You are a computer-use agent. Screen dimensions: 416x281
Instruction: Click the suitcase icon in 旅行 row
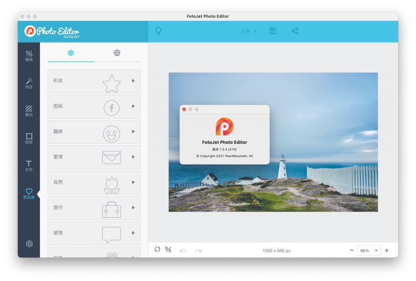tap(111, 210)
